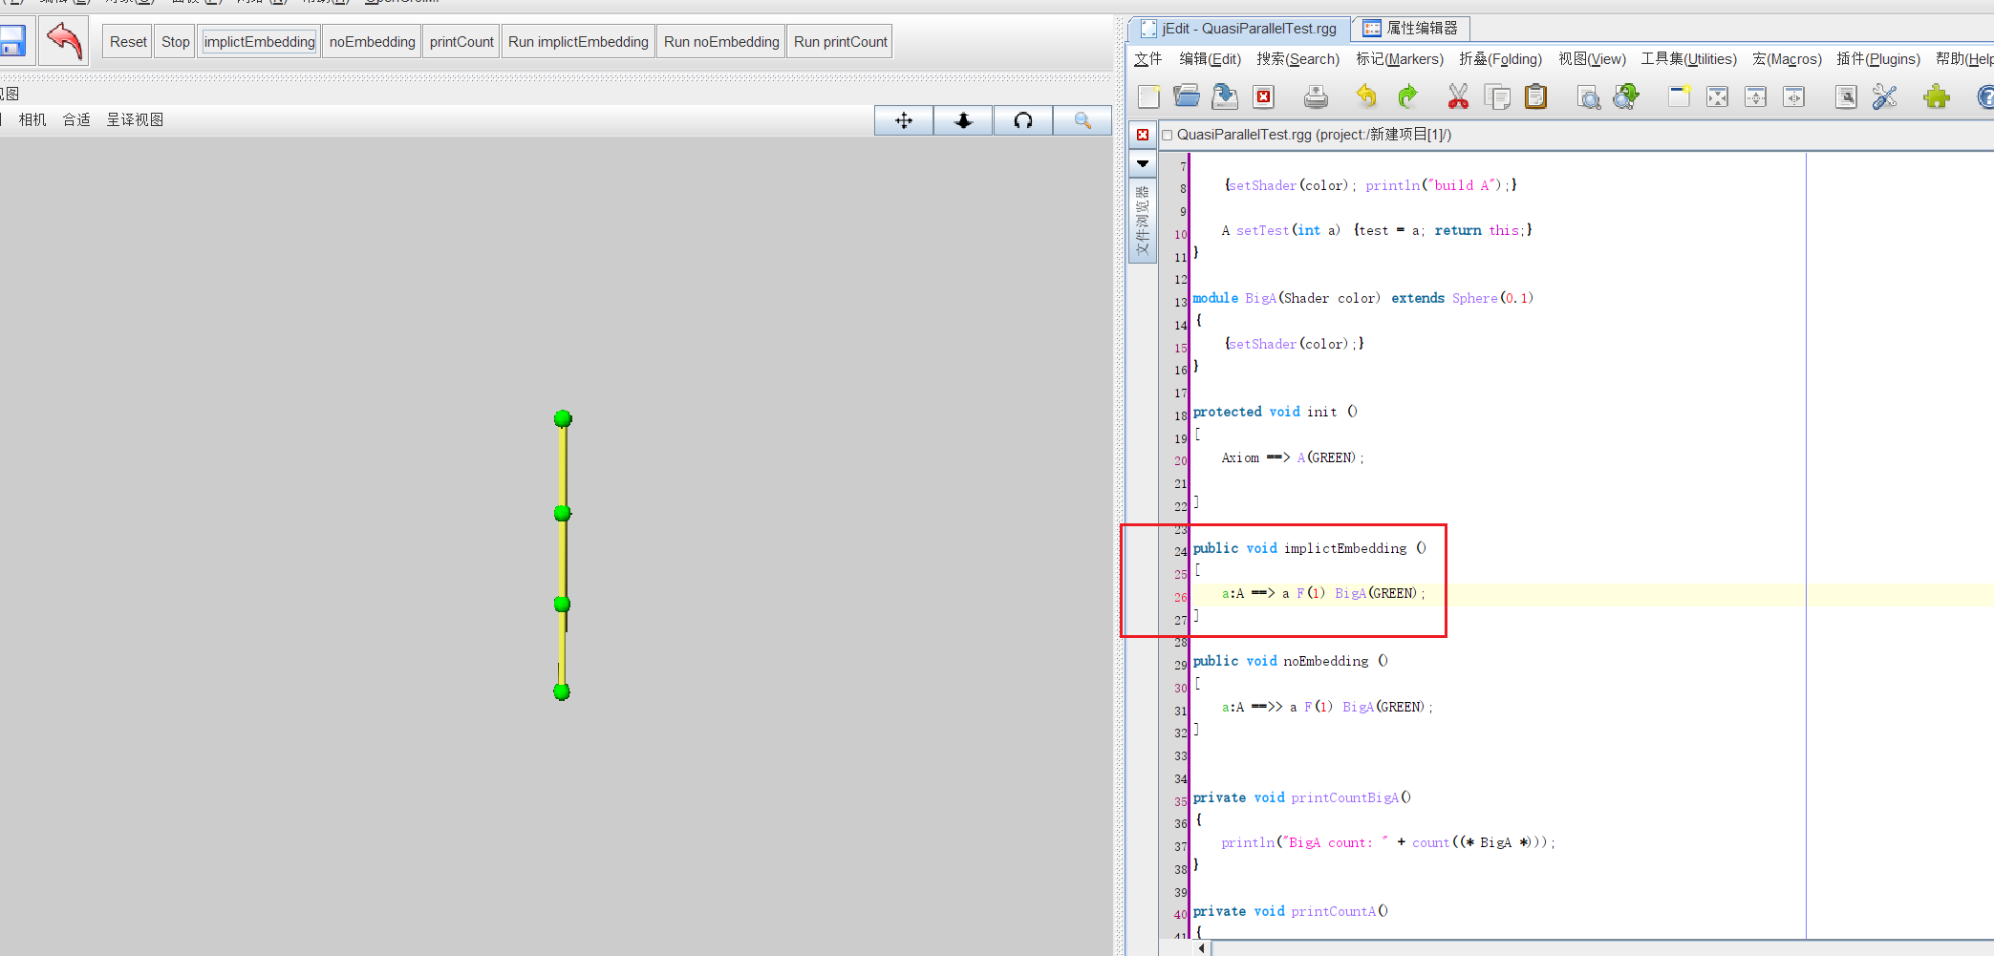Open jEdit help icon
Viewport: 1994px width, 956px height.
[x=1985, y=96]
